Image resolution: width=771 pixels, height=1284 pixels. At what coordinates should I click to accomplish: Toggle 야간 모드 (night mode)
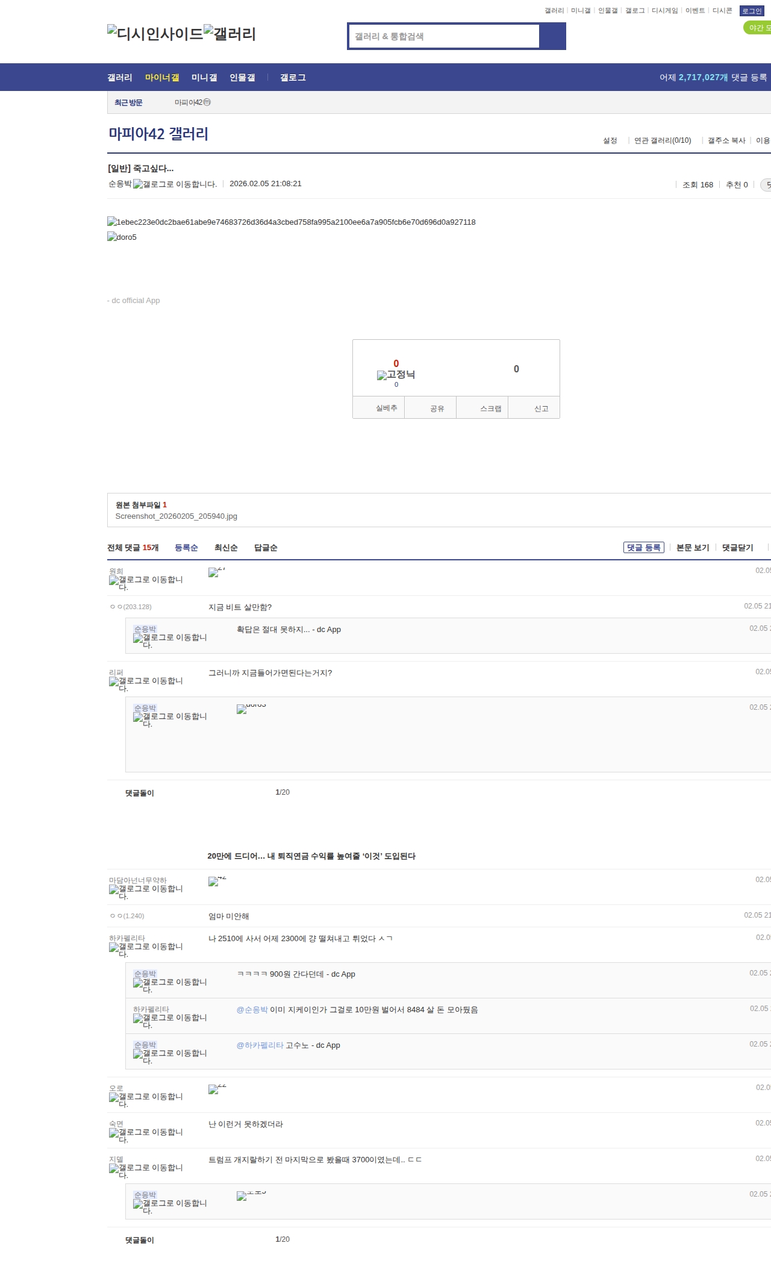tap(758, 28)
